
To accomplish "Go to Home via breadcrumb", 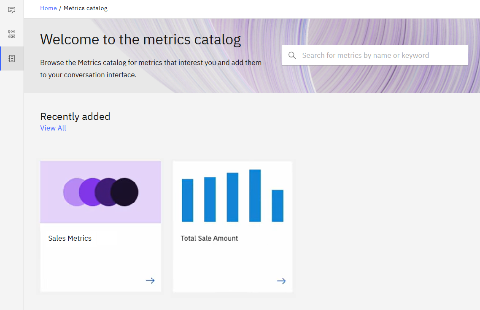I will point(49,8).
